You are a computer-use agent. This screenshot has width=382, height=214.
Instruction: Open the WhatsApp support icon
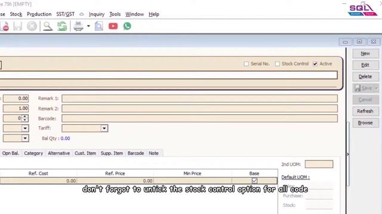click(x=127, y=26)
